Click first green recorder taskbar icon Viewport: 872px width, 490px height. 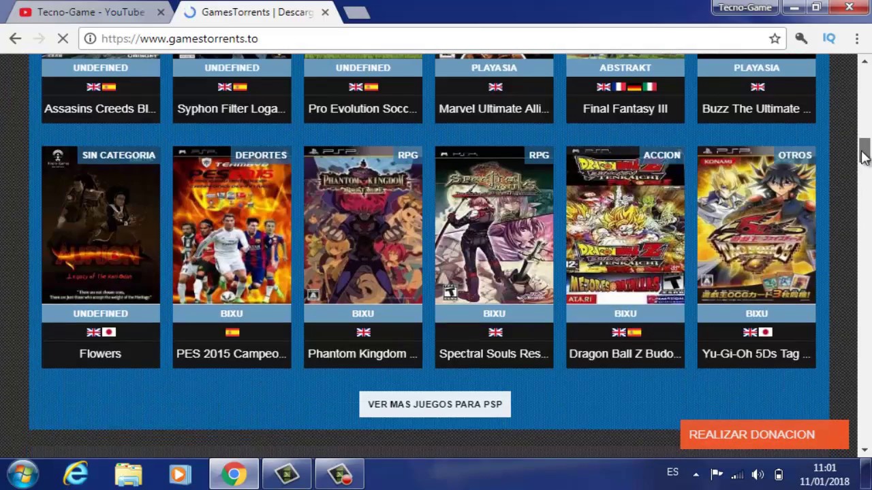pyautogui.click(x=287, y=474)
